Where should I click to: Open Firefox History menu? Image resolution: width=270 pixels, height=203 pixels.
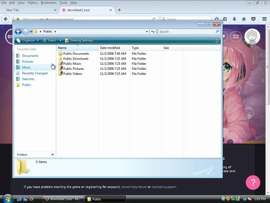point(32,3)
